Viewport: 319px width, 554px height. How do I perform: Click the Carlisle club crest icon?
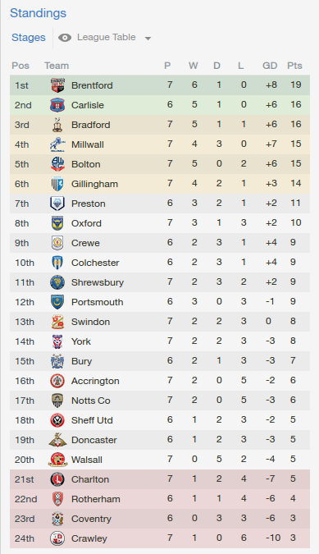coord(57,105)
